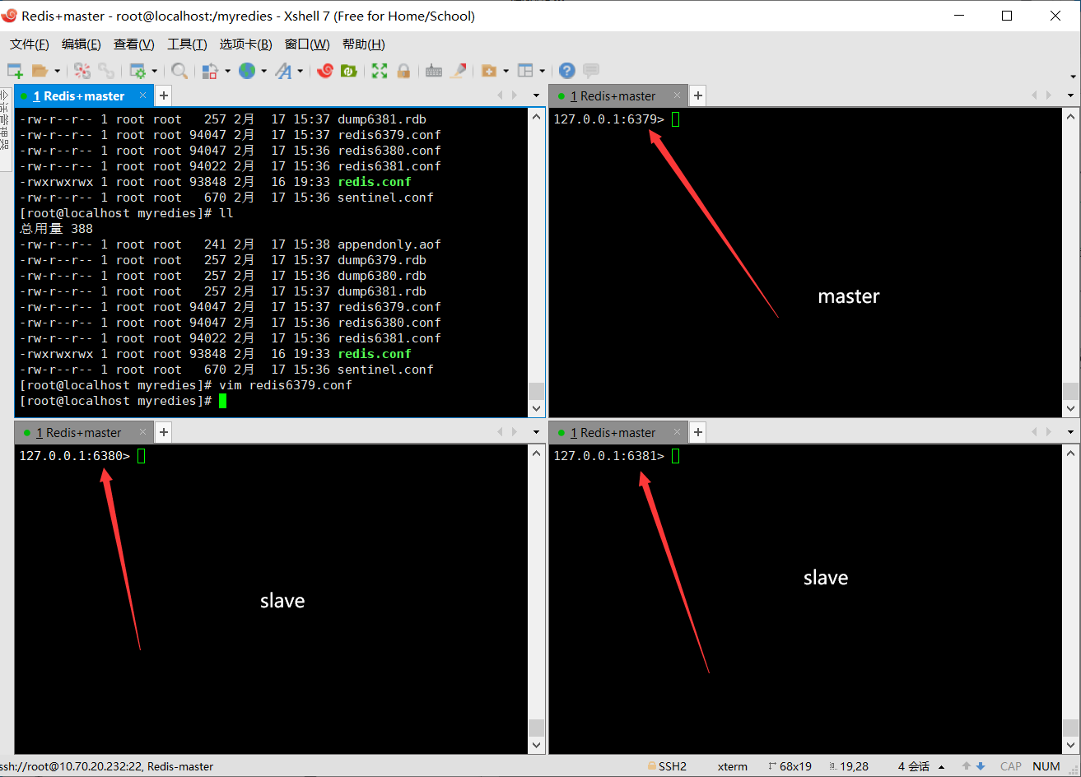Click the SSH2 lock indicator in status bar

(667, 766)
